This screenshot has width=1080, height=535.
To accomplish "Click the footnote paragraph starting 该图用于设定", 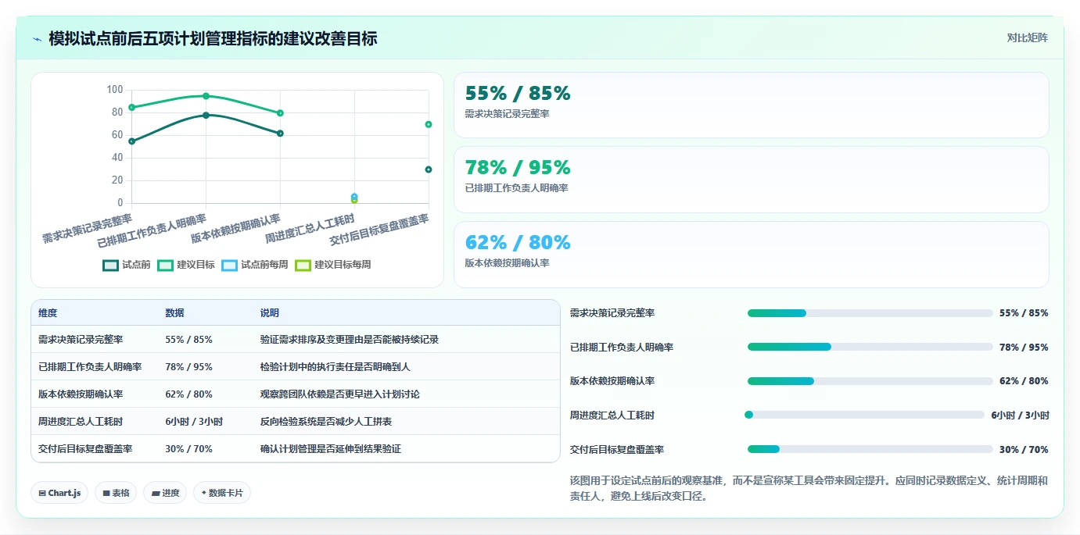I will point(809,488).
